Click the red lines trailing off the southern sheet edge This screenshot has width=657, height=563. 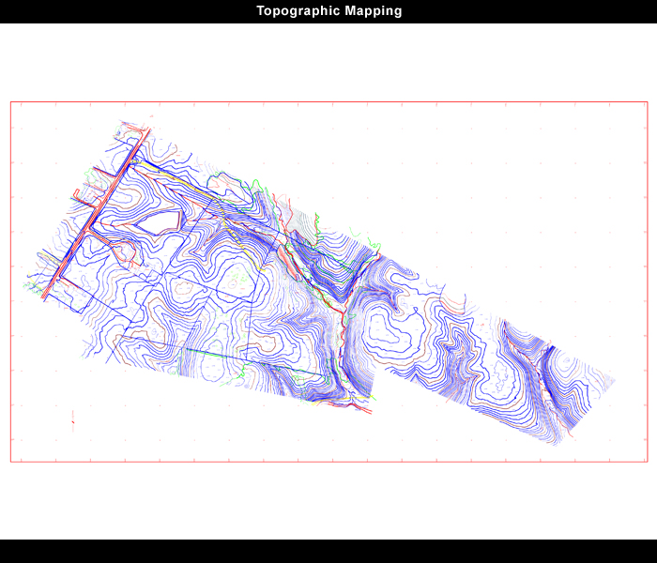click(x=352, y=407)
